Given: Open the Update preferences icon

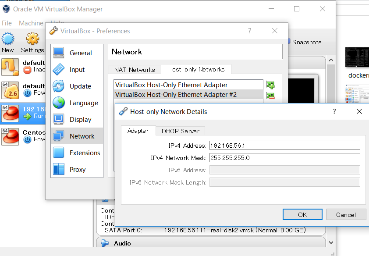Looking at the screenshot, I should click(59, 86).
